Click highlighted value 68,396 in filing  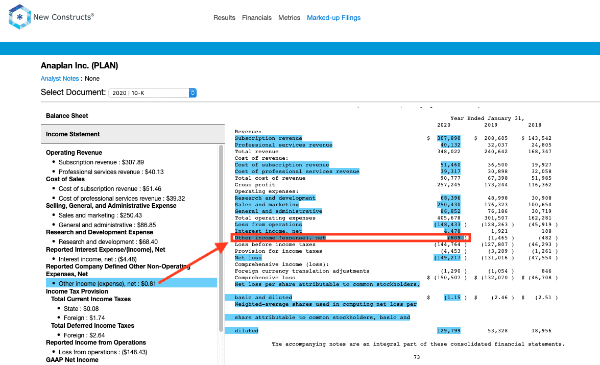tap(450, 198)
